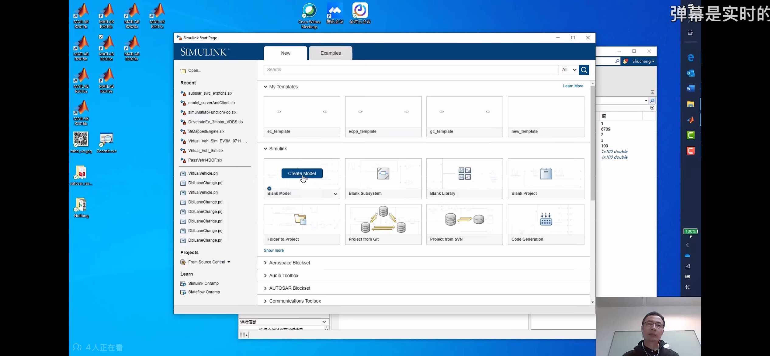Viewport: 770px width, 356px height.
Task: Collapse the My Templates section
Action: pos(265,87)
